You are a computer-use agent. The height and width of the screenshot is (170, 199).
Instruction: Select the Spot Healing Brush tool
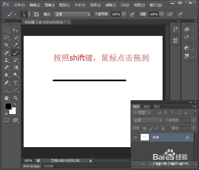[x=6, y=53]
